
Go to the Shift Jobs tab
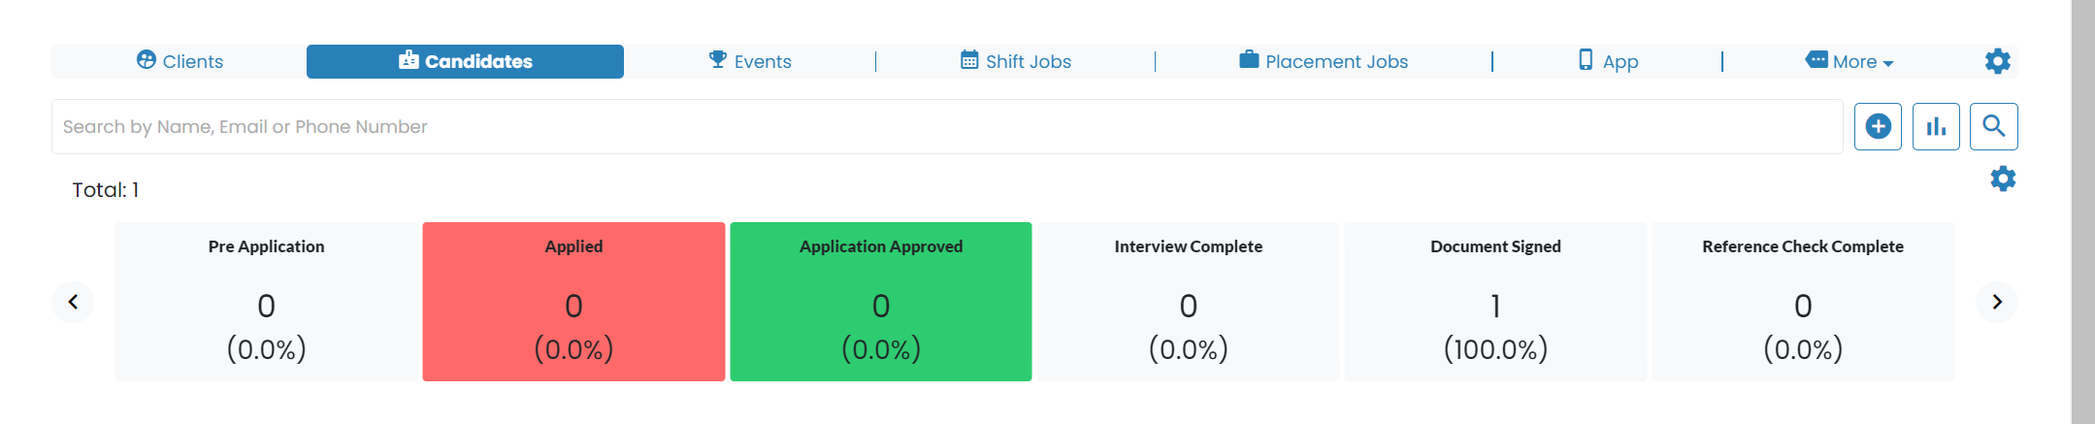[1016, 61]
